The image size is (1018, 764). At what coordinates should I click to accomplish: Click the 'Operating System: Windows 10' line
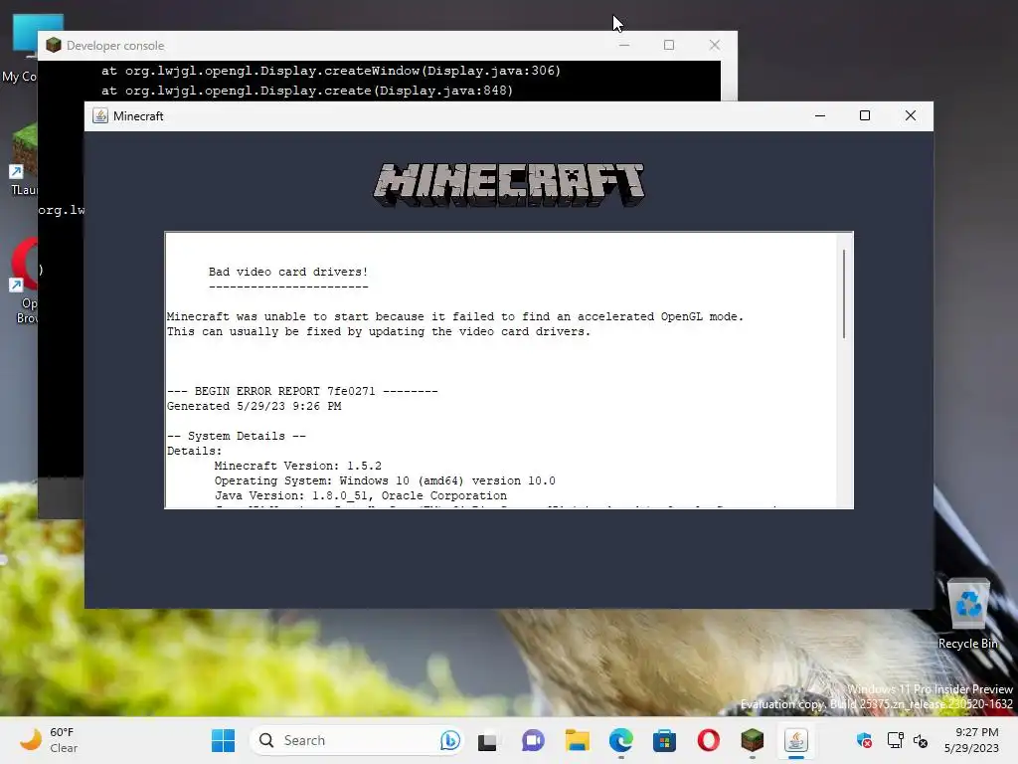pos(385,480)
